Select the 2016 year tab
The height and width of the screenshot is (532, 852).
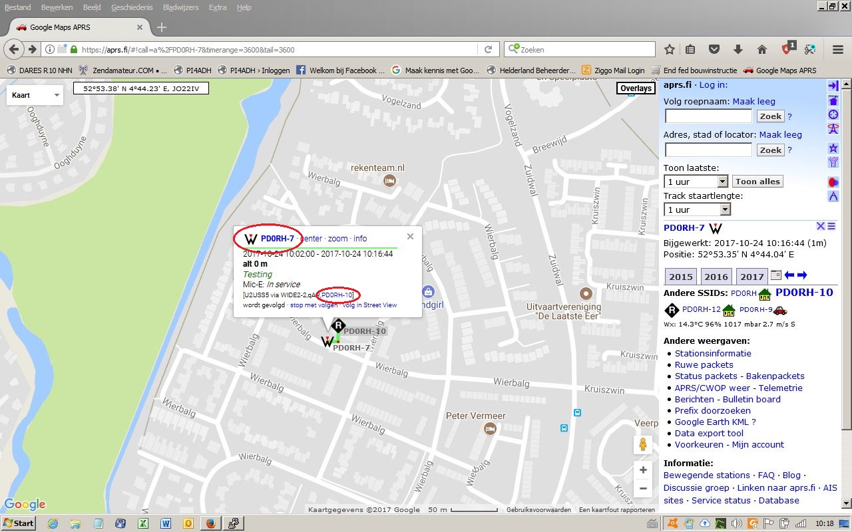point(716,277)
